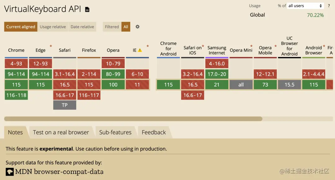Click the desktop Safari 16.6-17 version cell
Viewport: 335px width, 180px height.
(65, 95)
